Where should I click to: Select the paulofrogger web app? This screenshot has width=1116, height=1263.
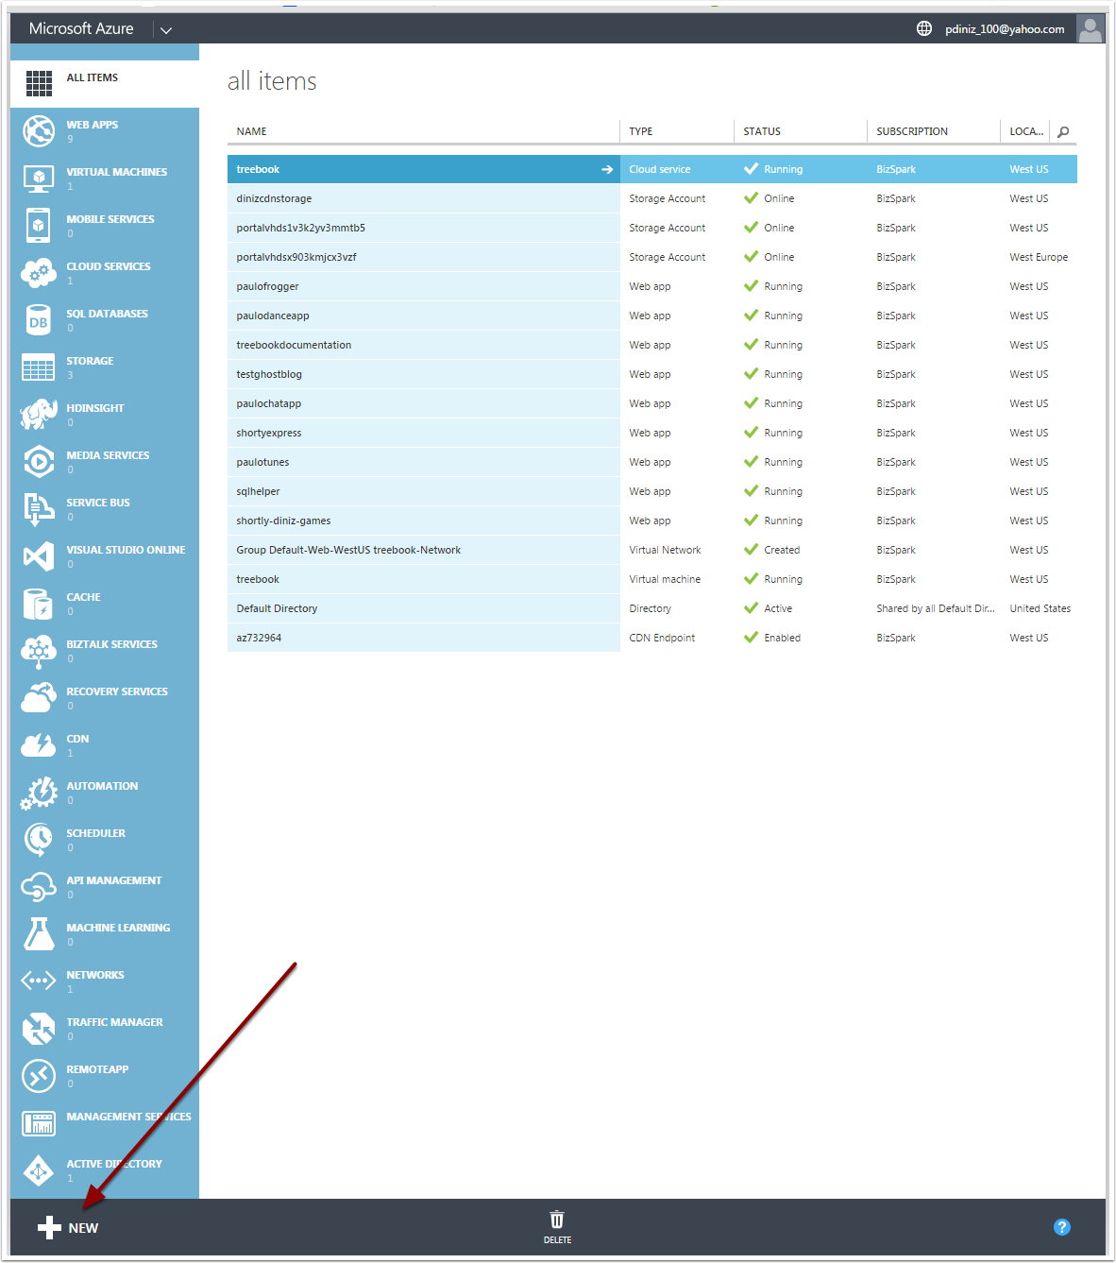click(x=652, y=286)
